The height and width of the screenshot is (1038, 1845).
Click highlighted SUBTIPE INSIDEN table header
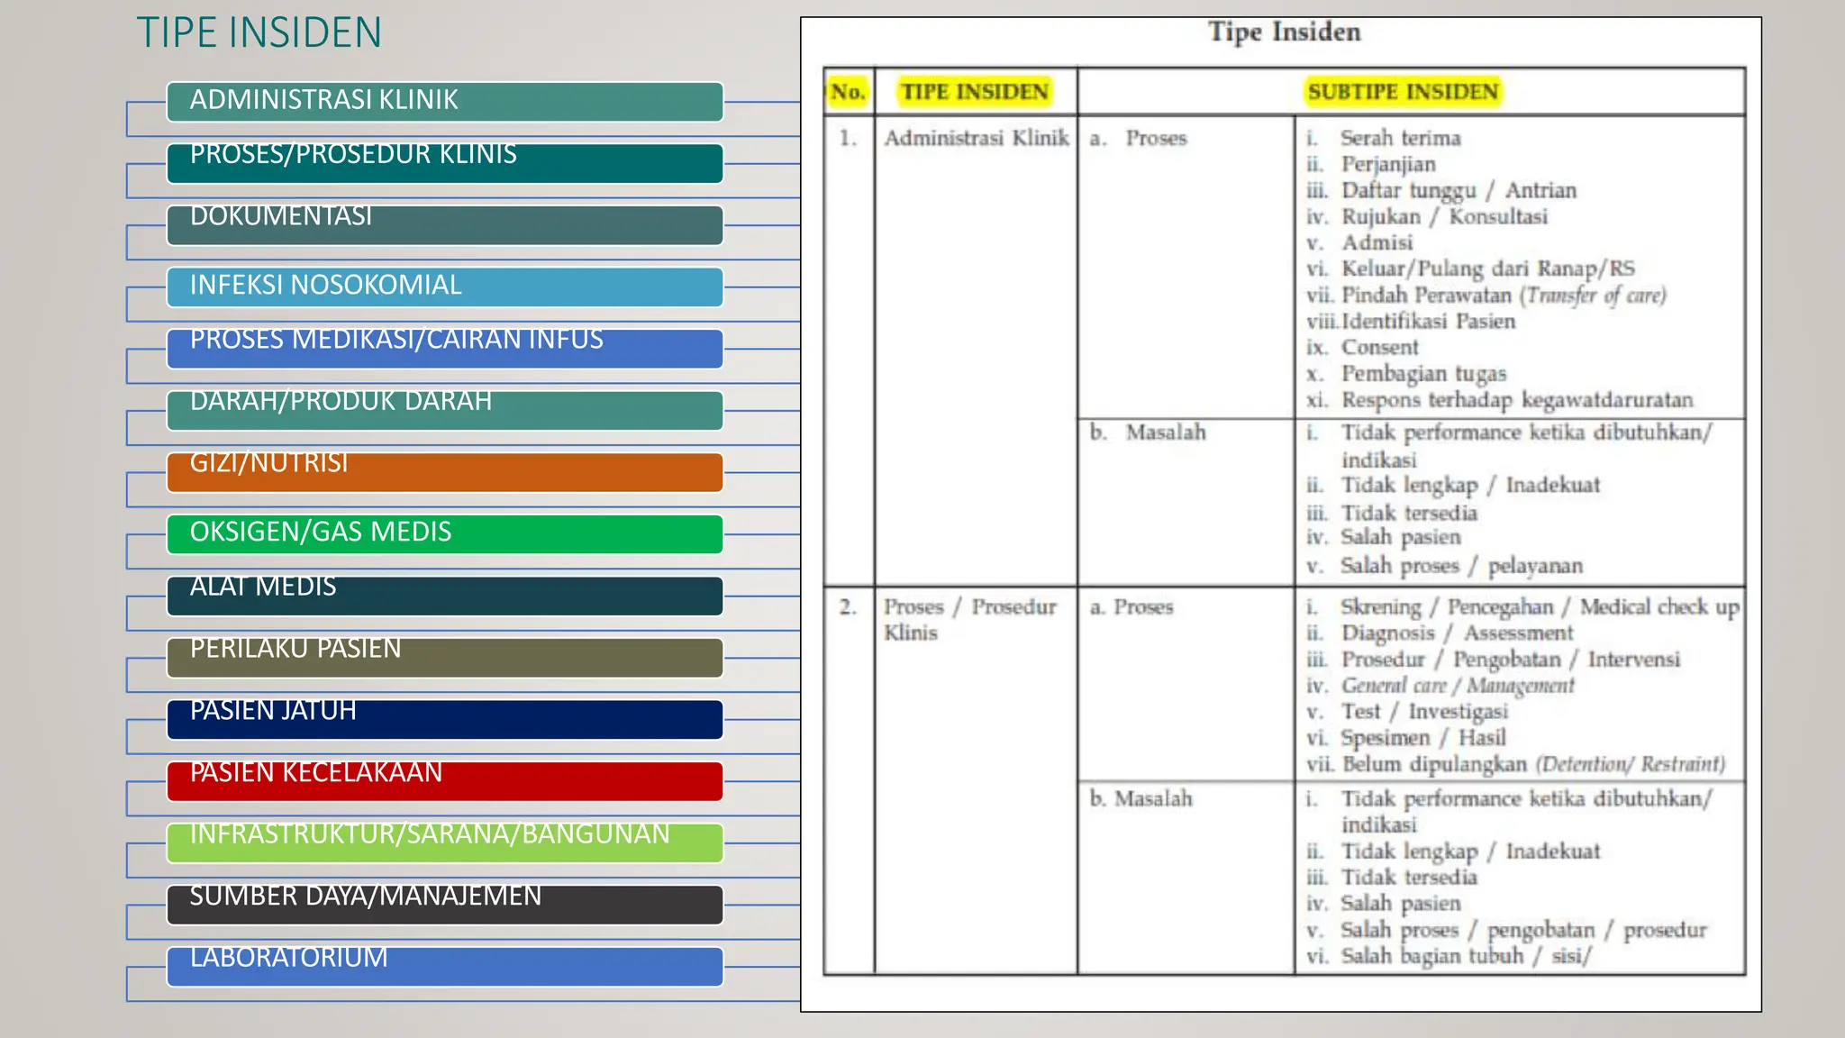pos(1403,92)
